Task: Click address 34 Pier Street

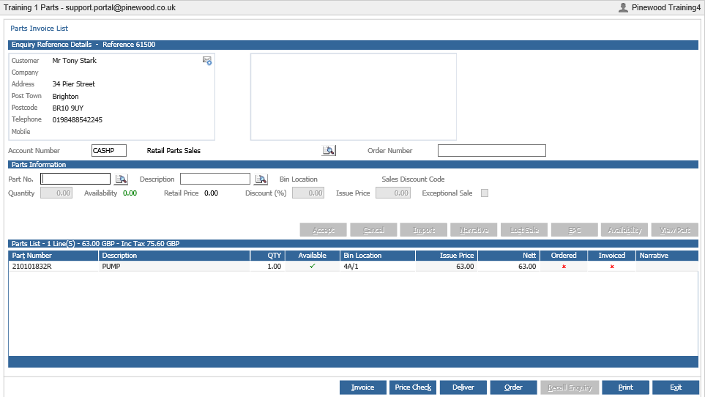Action: tap(74, 84)
